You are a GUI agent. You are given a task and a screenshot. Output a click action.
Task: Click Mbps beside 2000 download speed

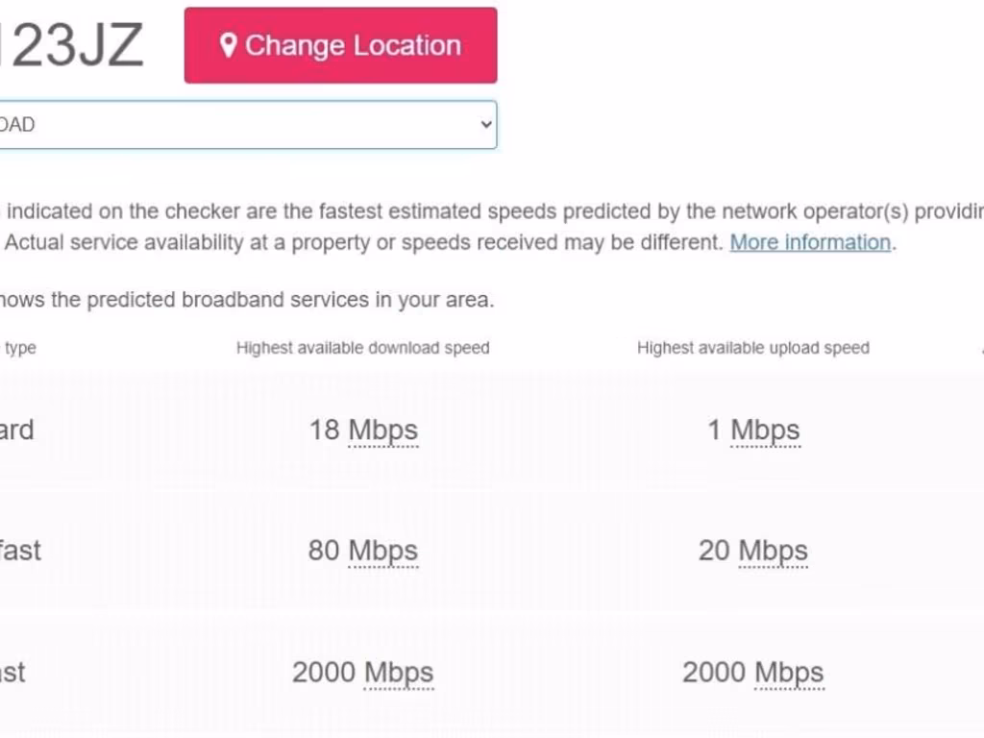pyautogui.click(x=399, y=672)
